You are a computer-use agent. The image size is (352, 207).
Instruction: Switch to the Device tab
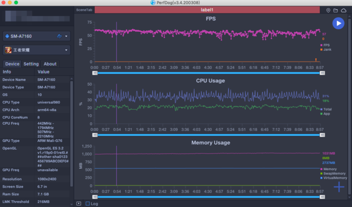pos(12,64)
